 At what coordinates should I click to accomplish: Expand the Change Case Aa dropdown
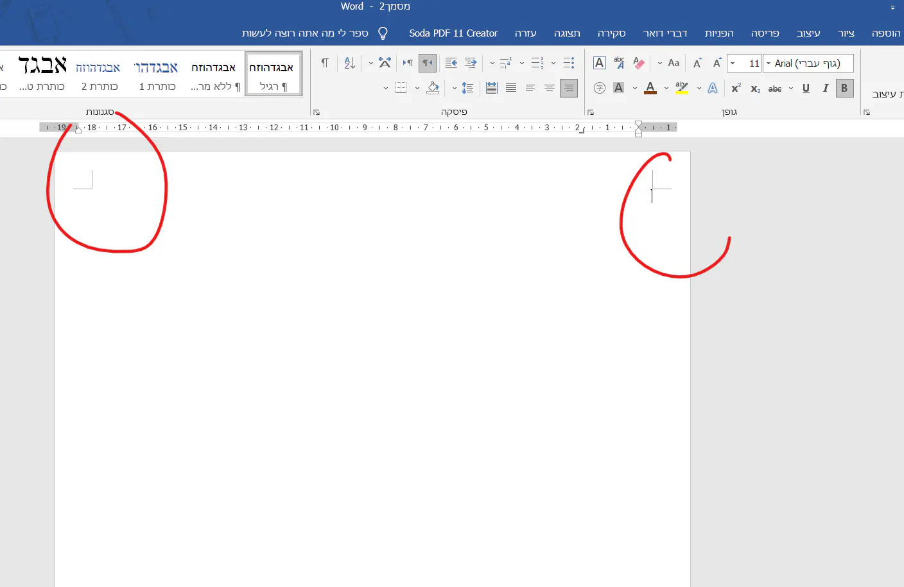(660, 64)
